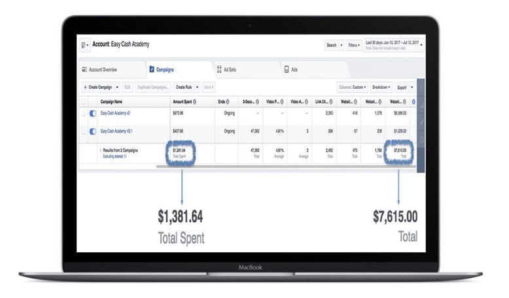Open the Last 30 days date range picker
The height and width of the screenshot is (298, 509).
pyautogui.click(x=394, y=45)
